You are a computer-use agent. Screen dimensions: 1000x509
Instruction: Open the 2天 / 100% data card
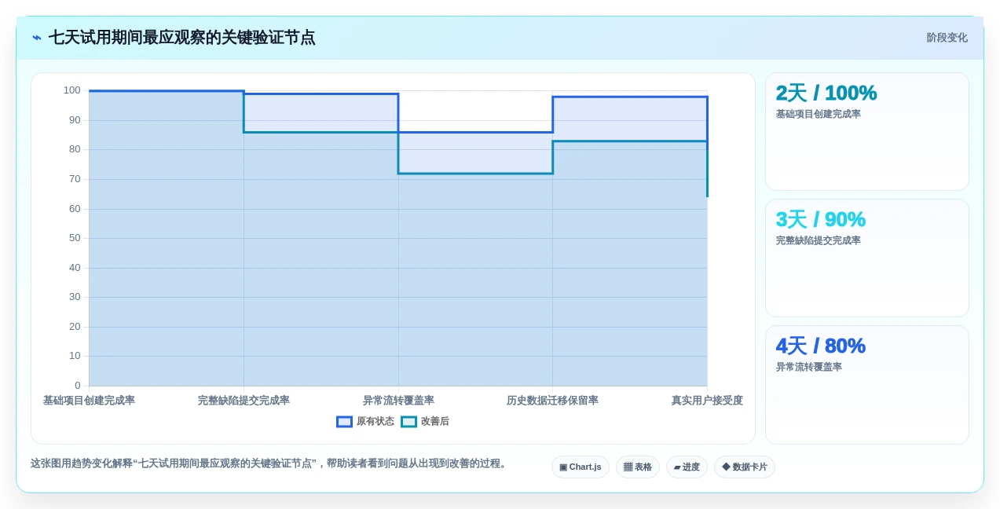[x=867, y=132]
